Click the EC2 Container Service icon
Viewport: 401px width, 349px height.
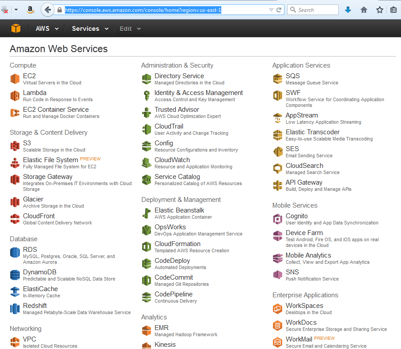tap(15, 113)
